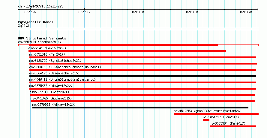The height and width of the screenshot is (138, 267).
Task: Click the 109112k ruler tick label
Action: pos(138,12)
